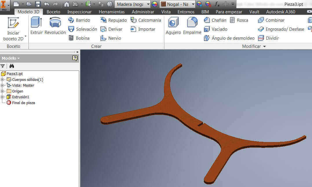312x187 pixels.
Task: Select Final de pieza in browser
Action: click(x=23, y=103)
